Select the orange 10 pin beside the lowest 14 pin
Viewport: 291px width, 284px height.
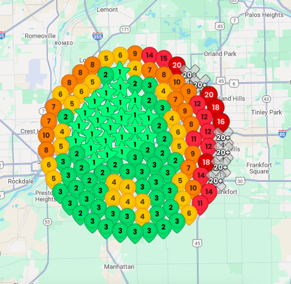pos(193,188)
